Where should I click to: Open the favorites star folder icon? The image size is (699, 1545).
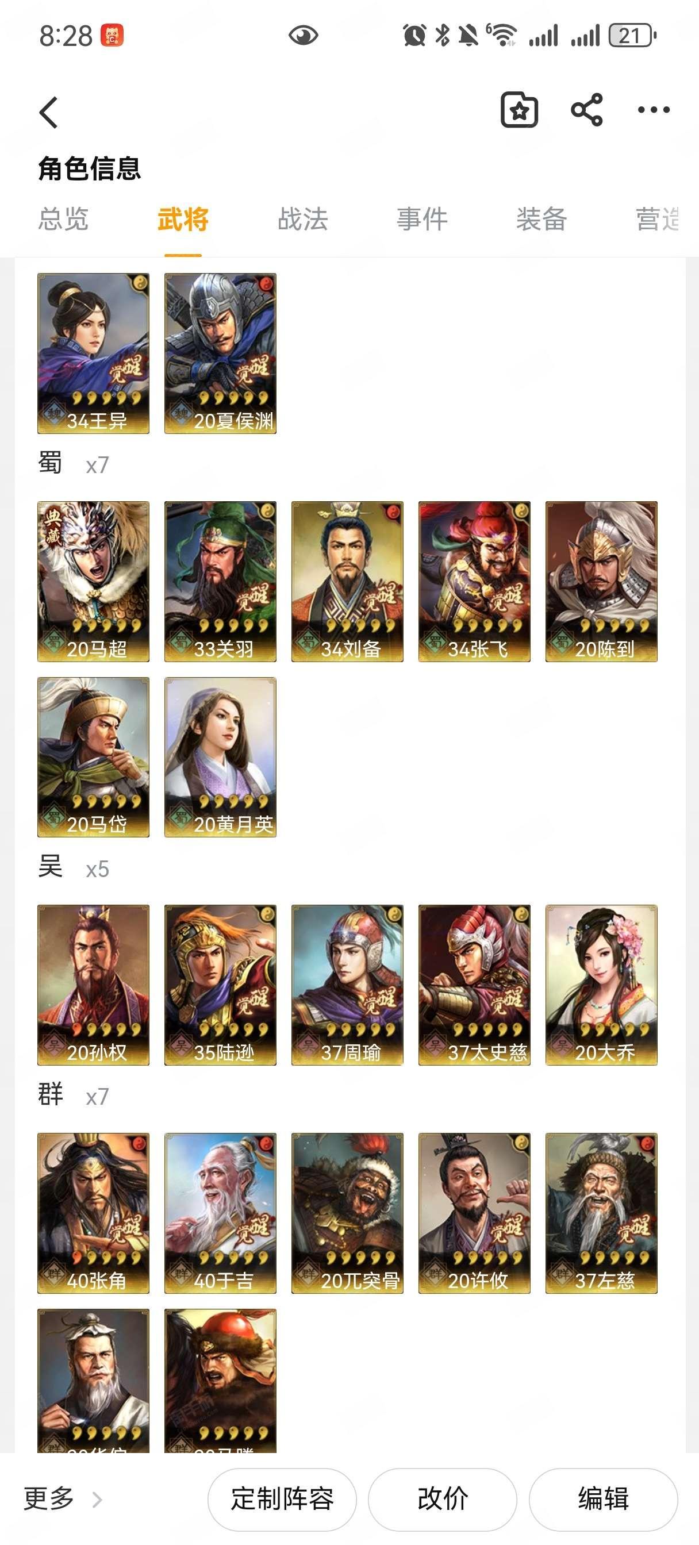point(519,110)
